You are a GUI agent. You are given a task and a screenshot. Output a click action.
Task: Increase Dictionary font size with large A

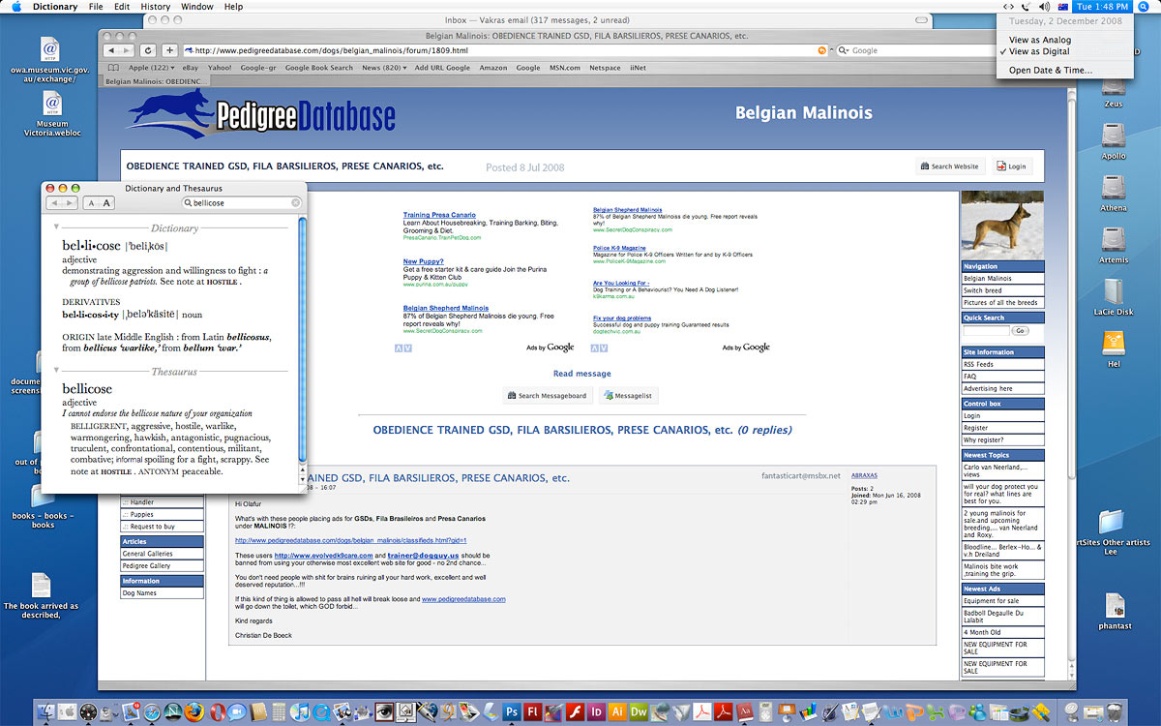[106, 203]
